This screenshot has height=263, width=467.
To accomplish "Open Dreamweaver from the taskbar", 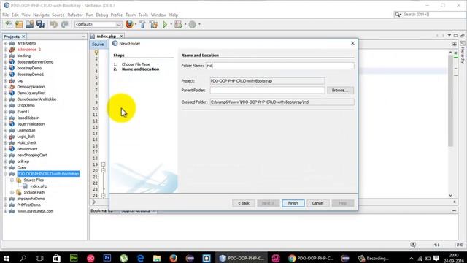I will point(74,258).
